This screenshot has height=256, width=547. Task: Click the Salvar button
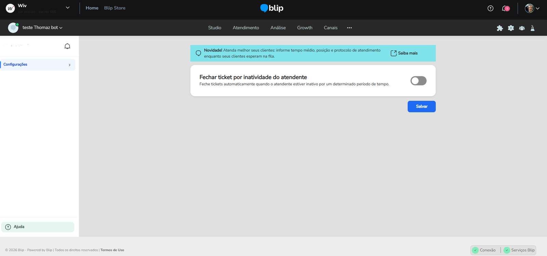click(x=422, y=106)
